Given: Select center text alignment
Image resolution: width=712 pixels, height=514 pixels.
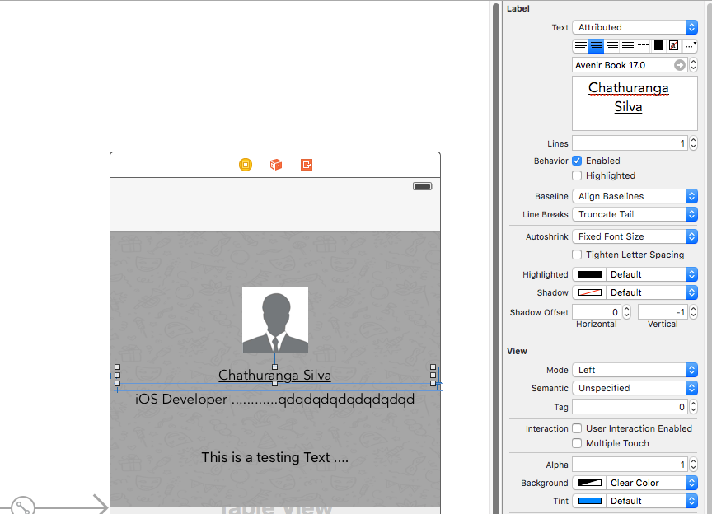Looking at the screenshot, I should (596, 45).
